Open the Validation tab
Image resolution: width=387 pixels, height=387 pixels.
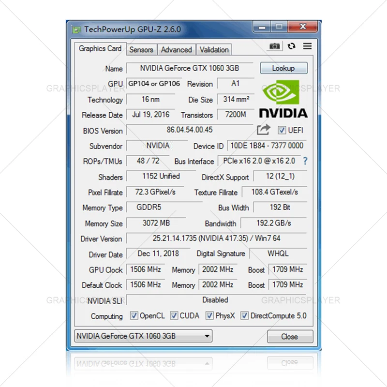point(214,50)
